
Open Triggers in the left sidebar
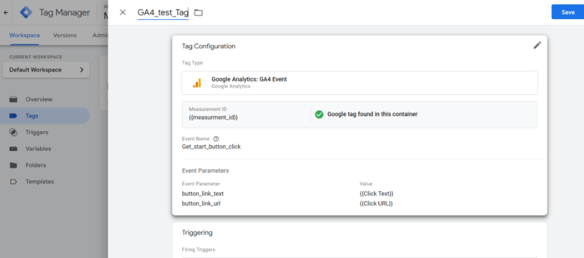[37, 133]
